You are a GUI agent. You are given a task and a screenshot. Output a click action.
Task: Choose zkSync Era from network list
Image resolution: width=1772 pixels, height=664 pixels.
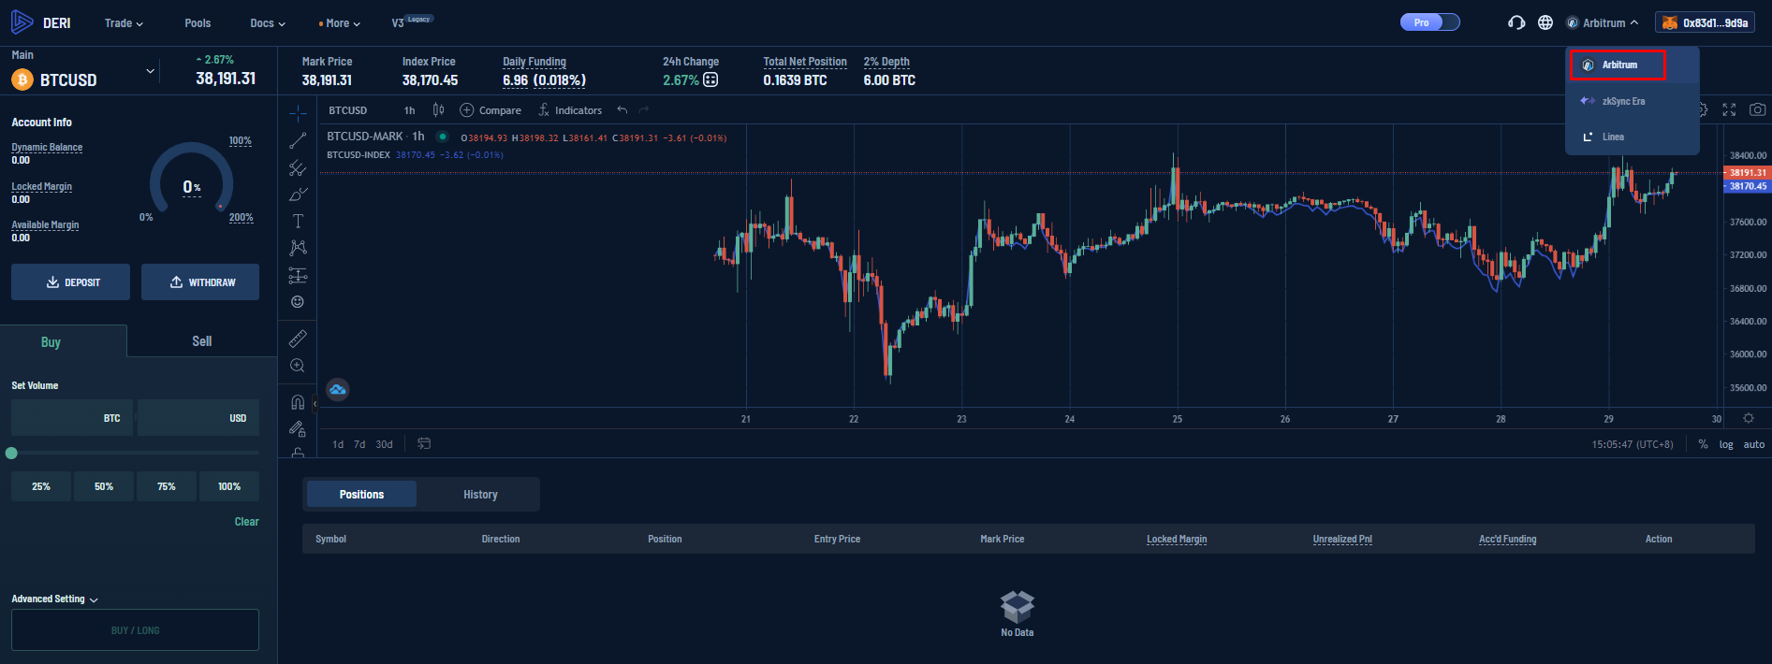click(1622, 101)
